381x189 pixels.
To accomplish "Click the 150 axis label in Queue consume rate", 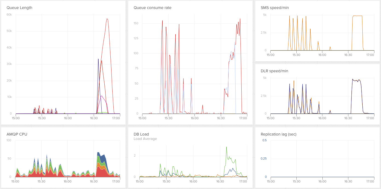I will (136, 23).
